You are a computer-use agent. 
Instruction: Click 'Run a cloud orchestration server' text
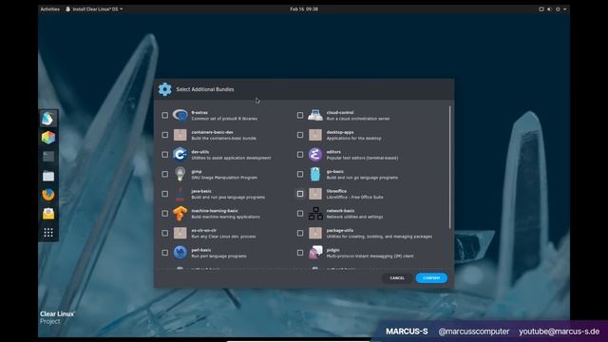[358, 119]
